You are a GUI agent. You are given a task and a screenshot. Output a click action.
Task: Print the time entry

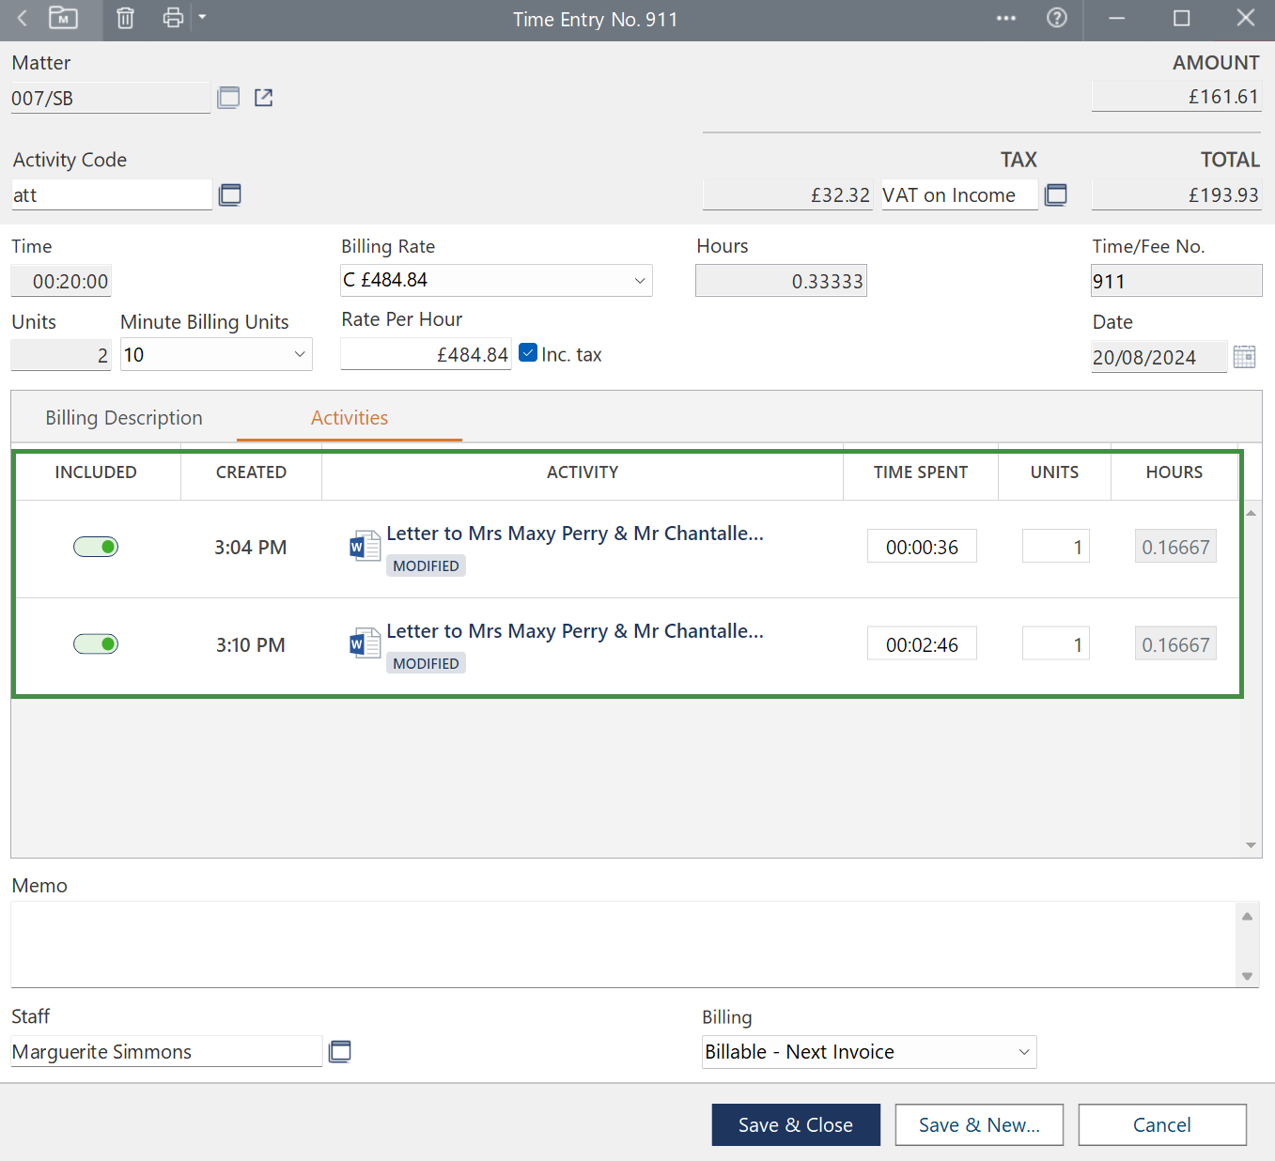point(173,19)
